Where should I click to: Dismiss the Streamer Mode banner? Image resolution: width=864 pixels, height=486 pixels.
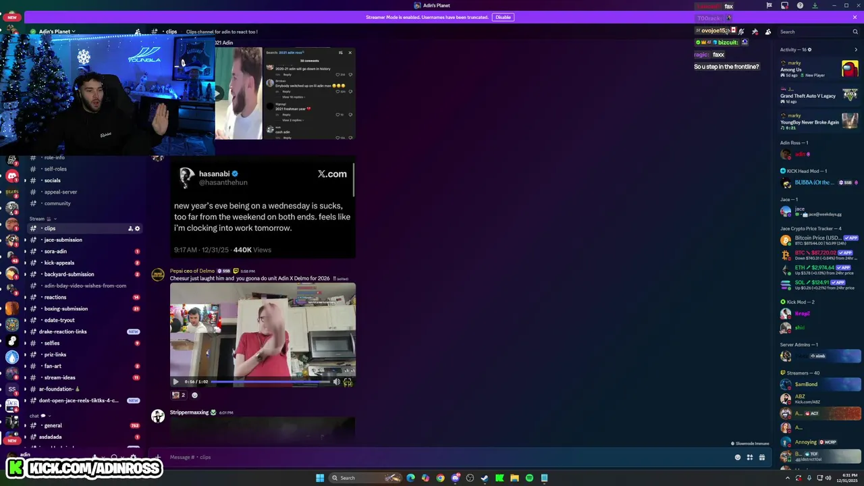click(x=855, y=18)
